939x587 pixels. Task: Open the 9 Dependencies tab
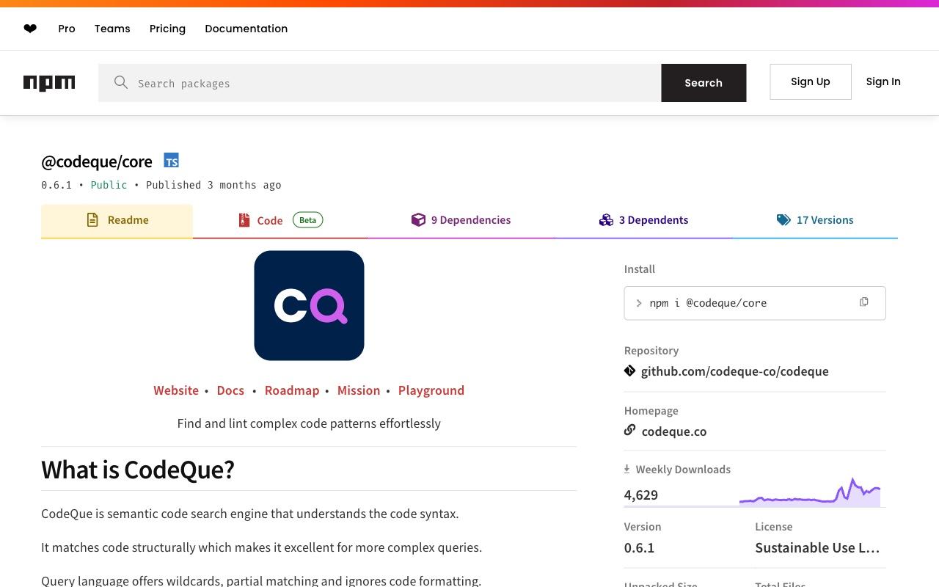point(461,220)
